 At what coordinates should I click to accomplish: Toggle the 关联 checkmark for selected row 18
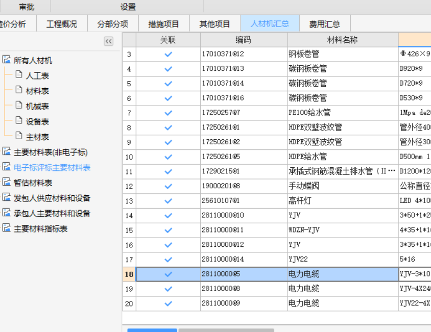pyautogui.click(x=168, y=274)
